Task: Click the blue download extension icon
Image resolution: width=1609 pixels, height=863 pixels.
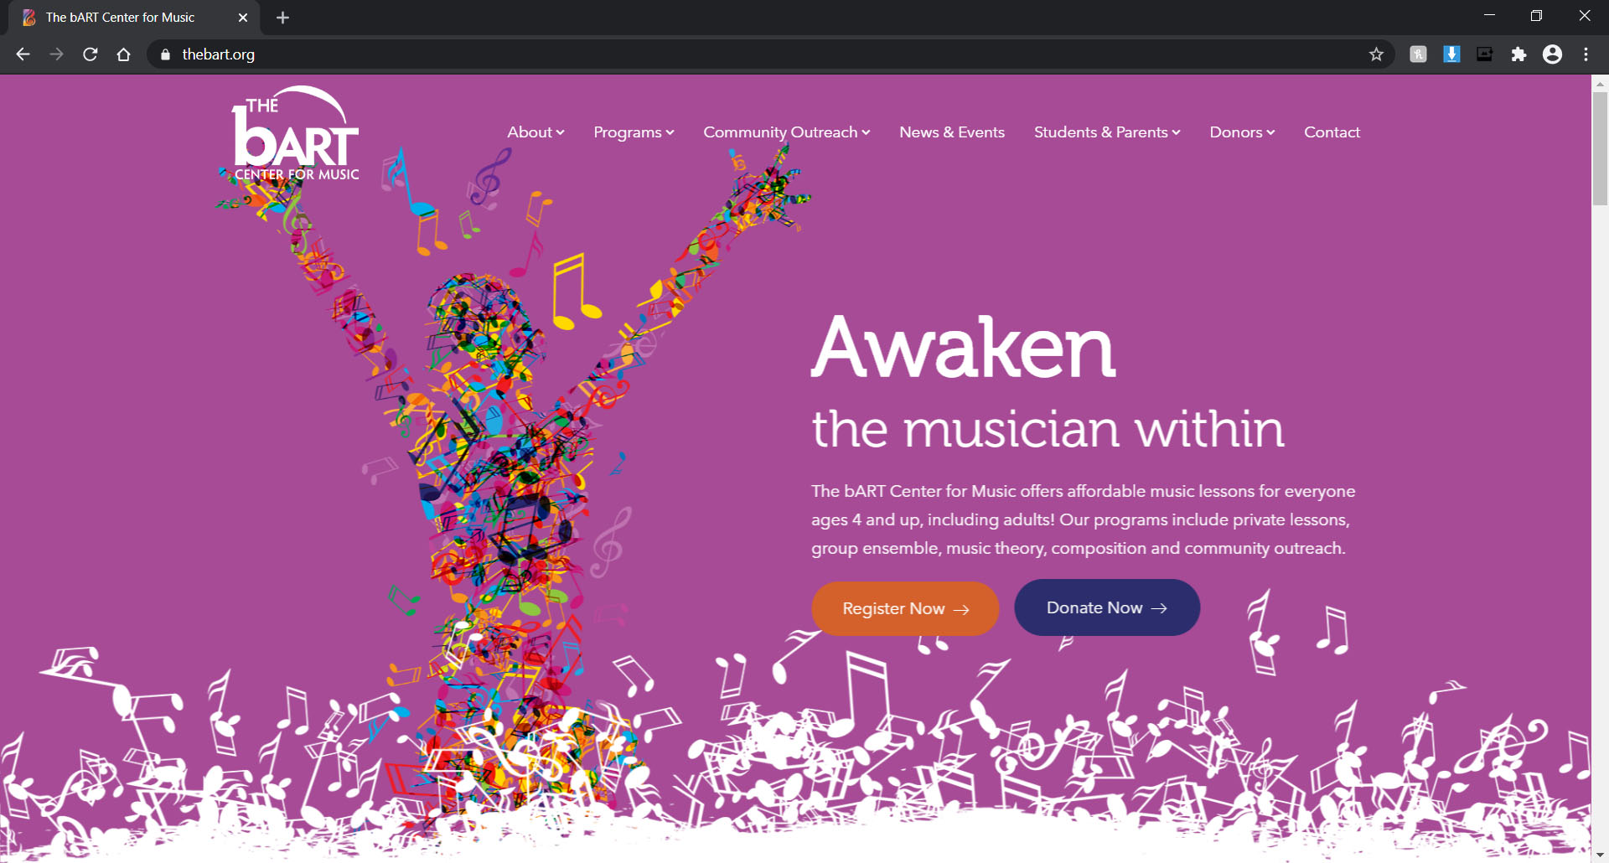Action: point(1451,54)
